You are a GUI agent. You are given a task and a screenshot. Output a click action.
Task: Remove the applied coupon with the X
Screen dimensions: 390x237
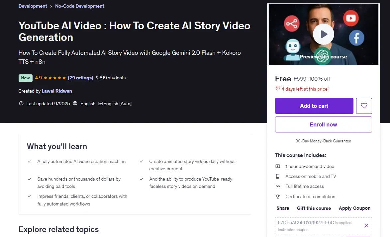click(366, 226)
